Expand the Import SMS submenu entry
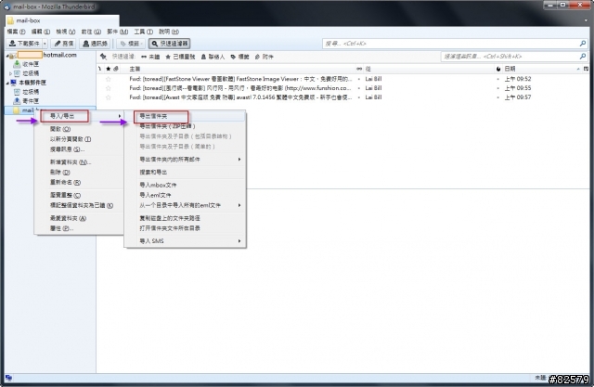Image resolution: width=594 pixels, height=387 pixels. (x=186, y=241)
